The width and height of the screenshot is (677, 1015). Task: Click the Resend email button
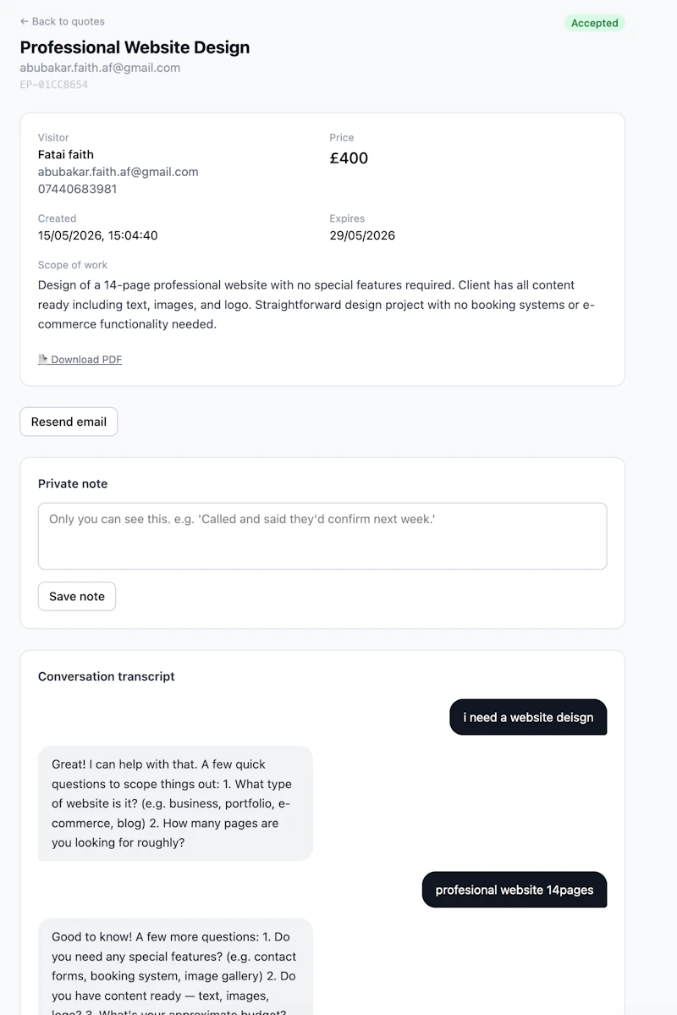click(69, 422)
